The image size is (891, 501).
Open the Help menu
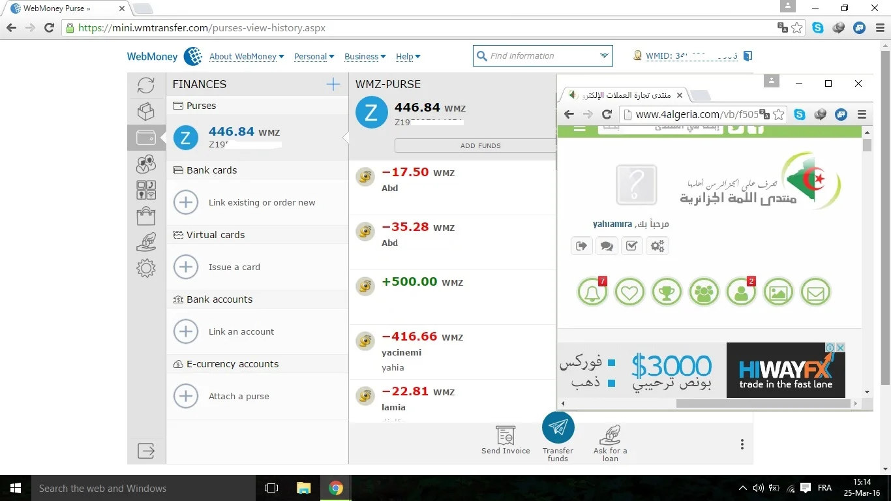point(408,57)
